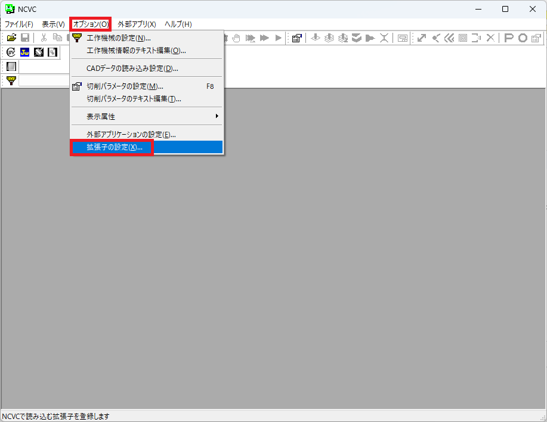This screenshot has width=547, height=422.
Task: Click the layer square icon on the left panel
Action: pos(10,66)
